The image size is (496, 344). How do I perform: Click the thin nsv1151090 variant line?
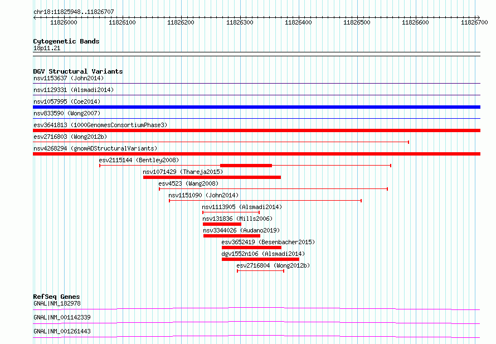point(265,201)
